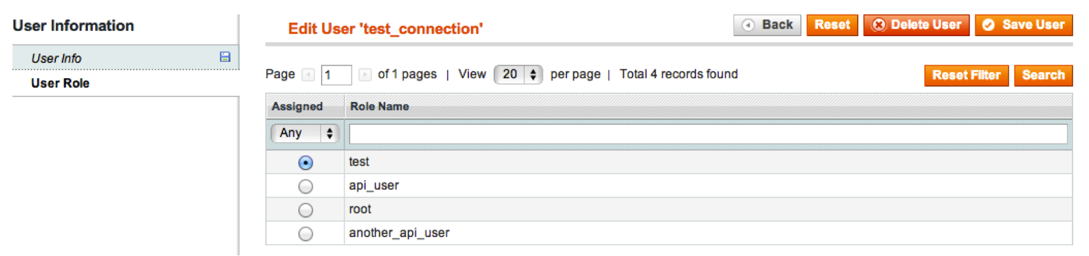Sort by Role Name column header
Image resolution: width=1089 pixels, height=256 pixels.
point(379,107)
